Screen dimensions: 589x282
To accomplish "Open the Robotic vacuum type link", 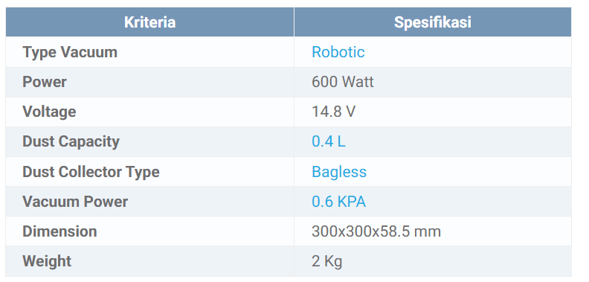I will point(338,52).
